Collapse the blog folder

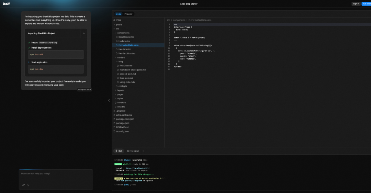pyautogui.click(x=121, y=62)
